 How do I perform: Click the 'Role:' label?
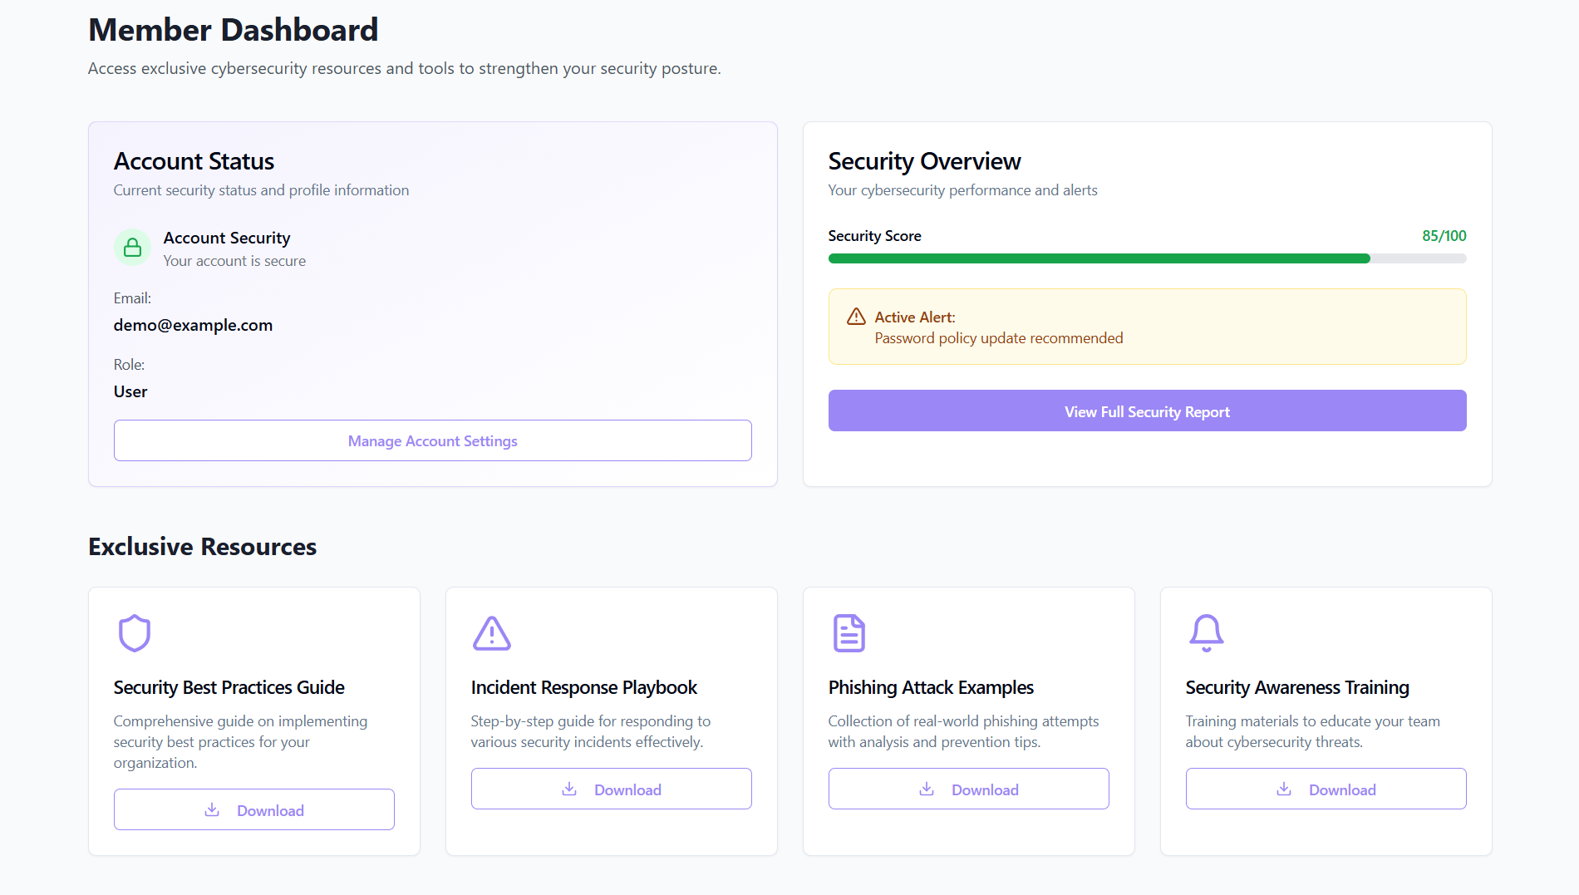129,365
